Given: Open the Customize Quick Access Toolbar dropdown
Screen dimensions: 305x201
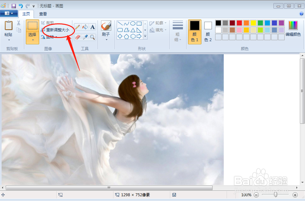Looking at the screenshot, I should (x=33, y=6).
